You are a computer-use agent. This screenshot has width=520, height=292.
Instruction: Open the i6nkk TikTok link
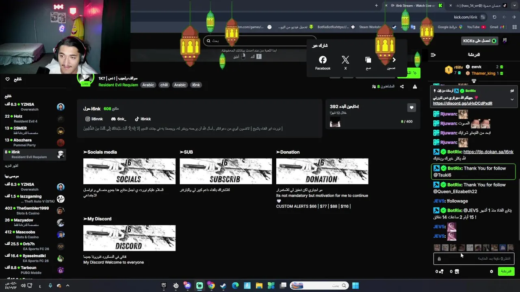[x=143, y=119]
